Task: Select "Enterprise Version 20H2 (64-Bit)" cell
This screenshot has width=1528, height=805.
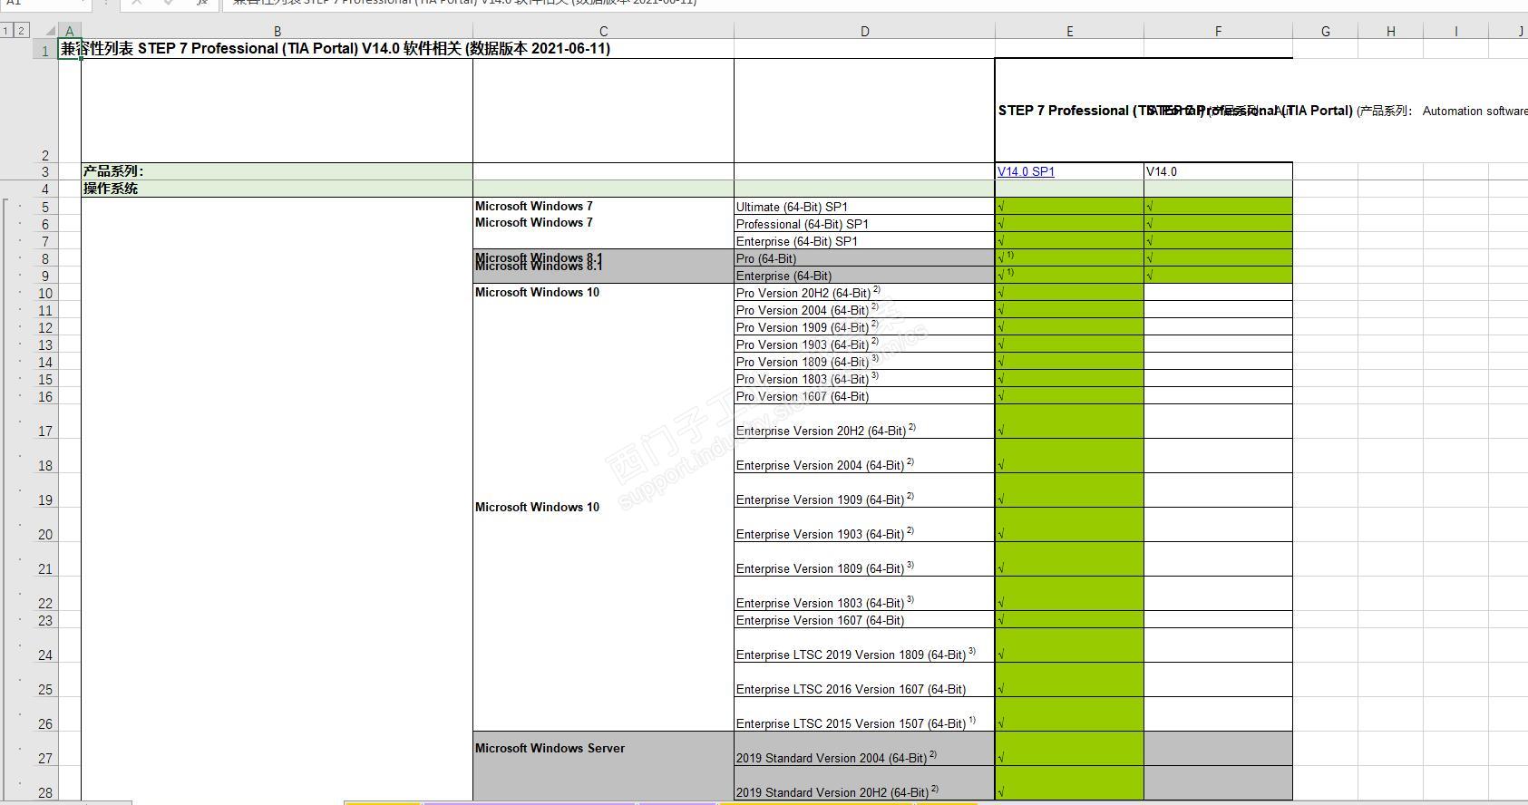Action: click(x=864, y=422)
